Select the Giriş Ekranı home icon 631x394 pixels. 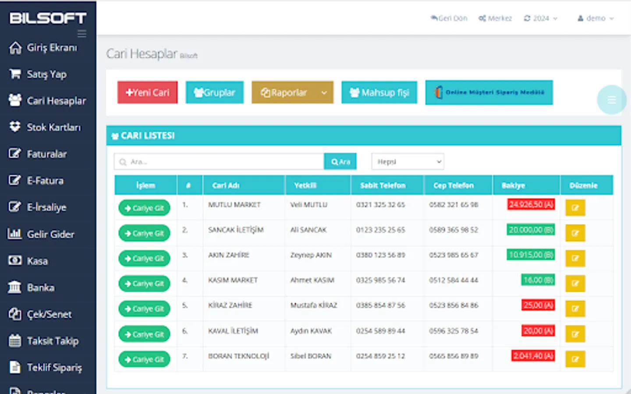(16, 48)
